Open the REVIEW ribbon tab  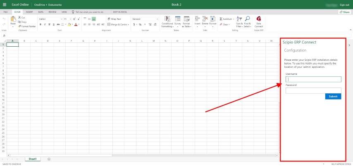point(52,12)
